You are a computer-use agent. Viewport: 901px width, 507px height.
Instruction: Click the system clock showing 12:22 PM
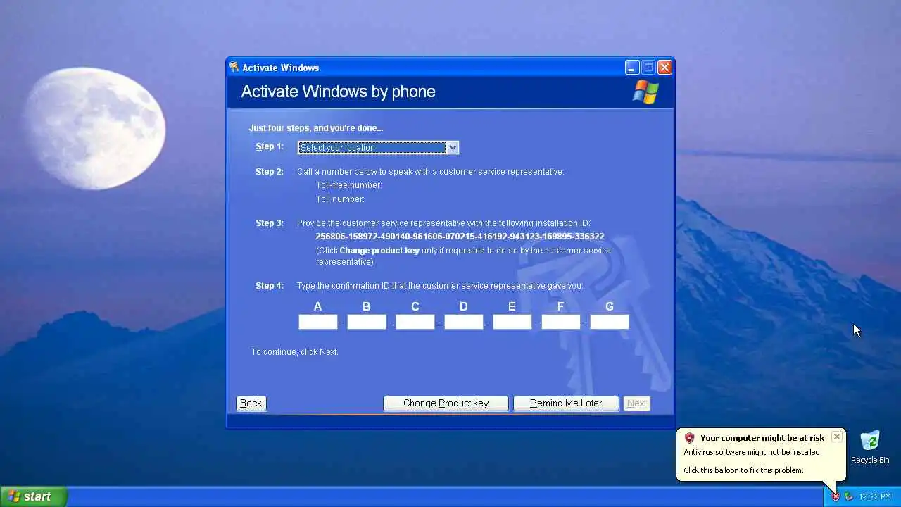[x=875, y=496]
